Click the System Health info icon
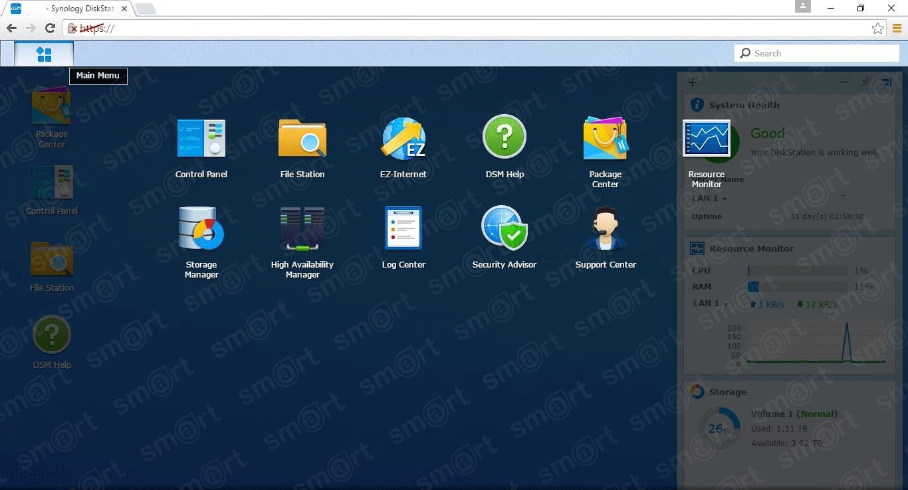 click(x=697, y=105)
